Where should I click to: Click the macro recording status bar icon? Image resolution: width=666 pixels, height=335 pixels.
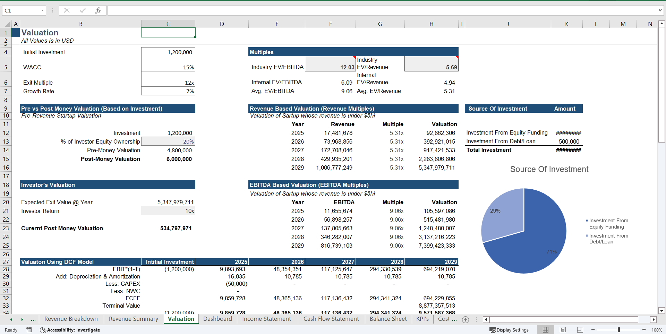29,330
